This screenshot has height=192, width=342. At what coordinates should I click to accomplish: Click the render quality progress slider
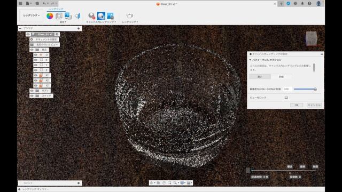tap(284, 170)
